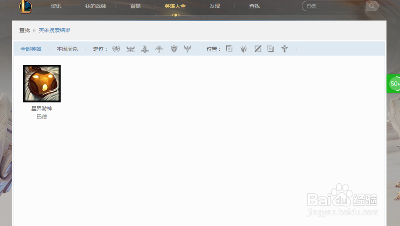Click the hero title 星界游神
The height and width of the screenshot is (226, 400).
[x=42, y=109]
